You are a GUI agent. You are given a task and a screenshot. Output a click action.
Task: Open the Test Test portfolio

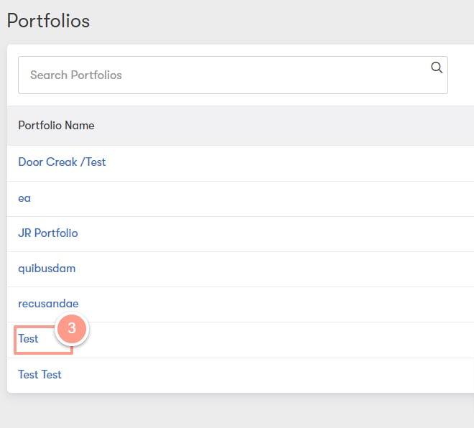[39, 375]
